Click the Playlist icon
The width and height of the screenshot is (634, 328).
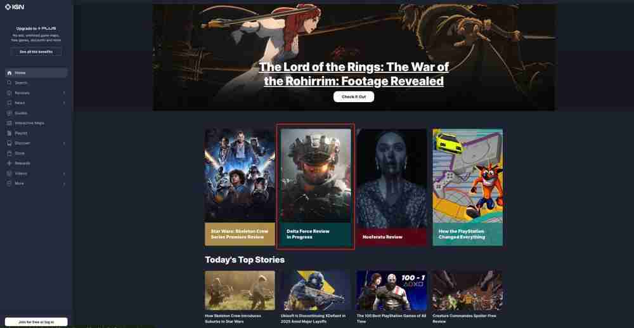tap(10, 133)
